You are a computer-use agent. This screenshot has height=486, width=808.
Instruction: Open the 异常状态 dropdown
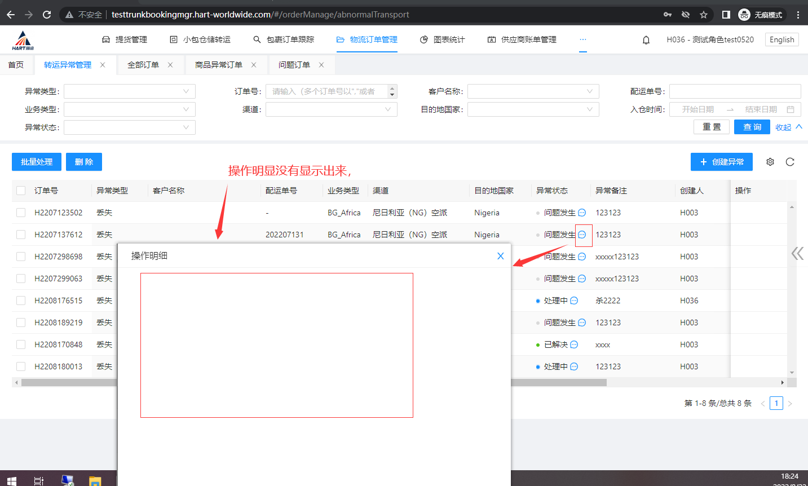tap(130, 127)
